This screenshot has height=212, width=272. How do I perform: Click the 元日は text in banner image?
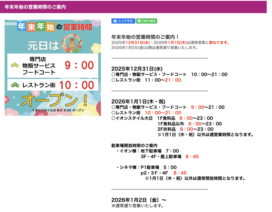(x=43, y=46)
